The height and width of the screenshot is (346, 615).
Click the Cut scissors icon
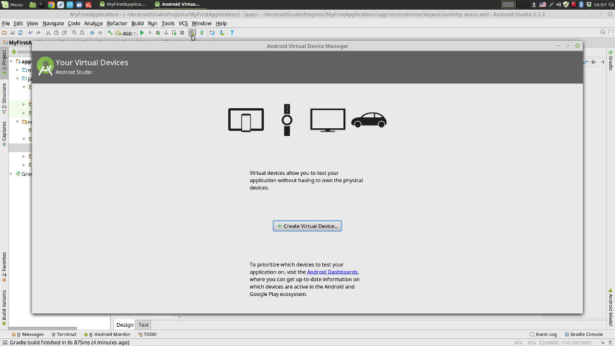[x=48, y=33]
